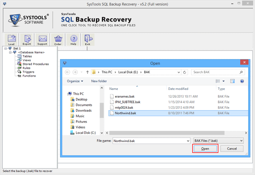Close the Open dialog with red X

[244, 62]
